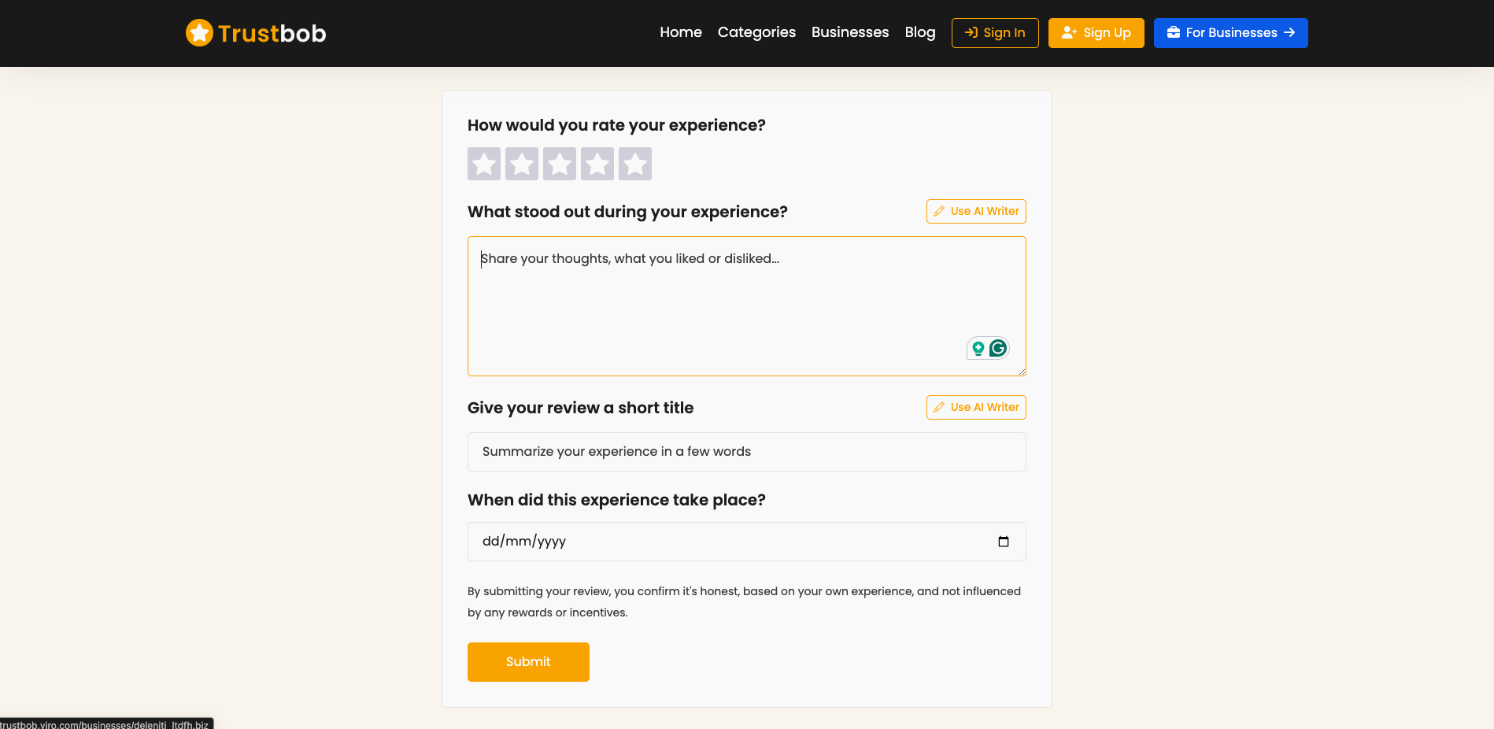
Task: Click the pencil icon on first Use AI Writer
Action: (938, 211)
